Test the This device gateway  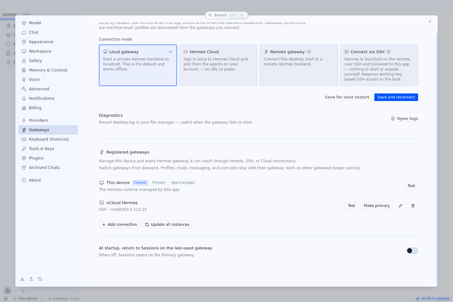411,186
